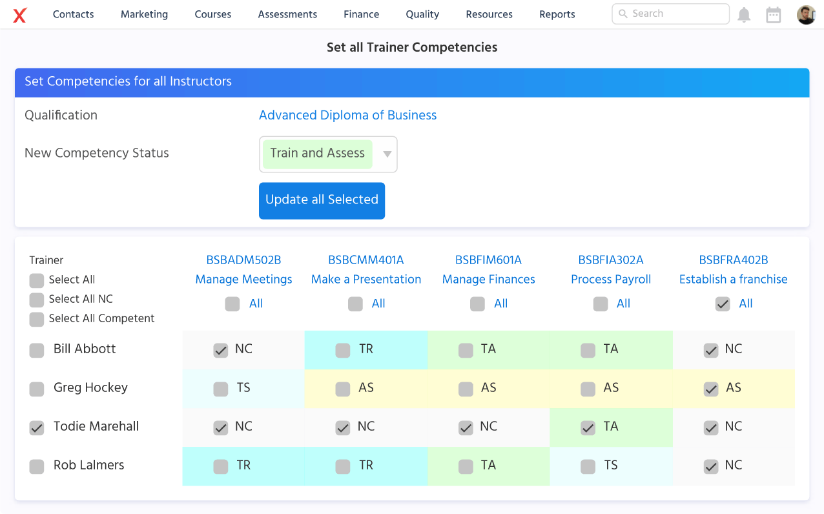Open the BSBFIA302A Process Payroll unit
The height and width of the screenshot is (514, 824).
pos(610,269)
